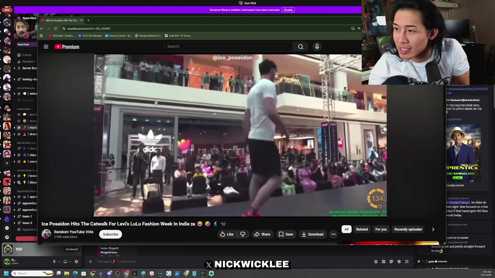The height and width of the screenshot is (278, 495).
Task: Open Microsoft Store from taskbar
Action: click(84, 273)
